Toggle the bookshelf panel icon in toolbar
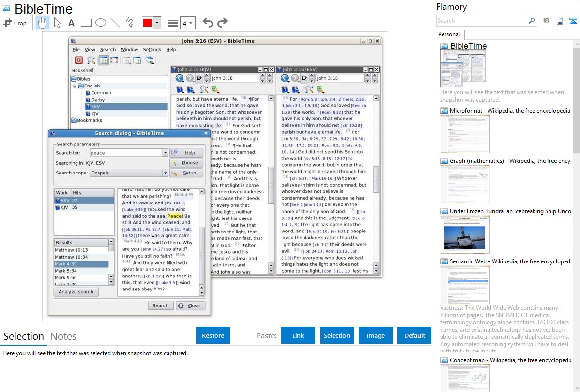Viewport: 580px width, 392px height. pyautogui.click(x=104, y=60)
